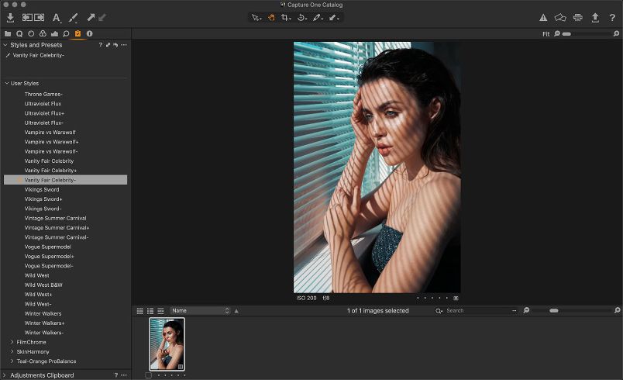This screenshot has width=623, height=380.
Task: Click the Fit zoom button
Action: point(546,34)
